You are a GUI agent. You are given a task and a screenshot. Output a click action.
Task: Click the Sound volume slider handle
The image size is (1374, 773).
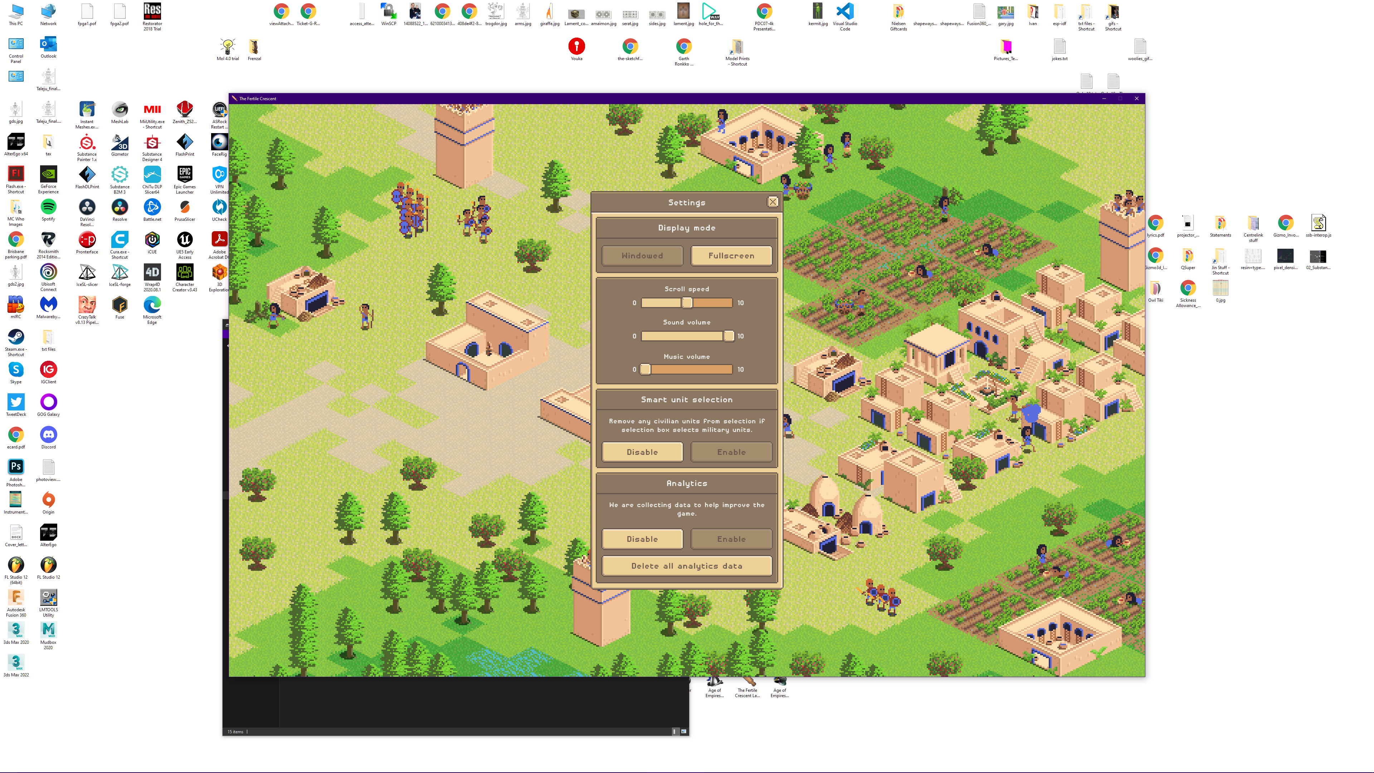click(x=728, y=336)
